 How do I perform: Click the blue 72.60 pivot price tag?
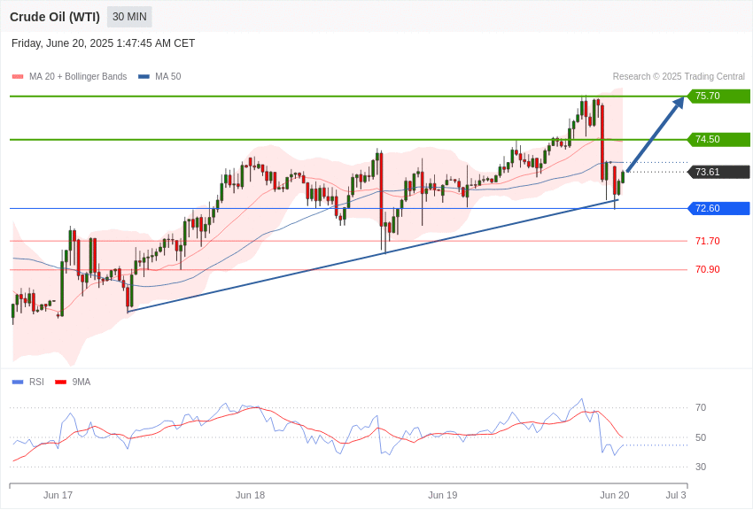(x=719, y=208)
